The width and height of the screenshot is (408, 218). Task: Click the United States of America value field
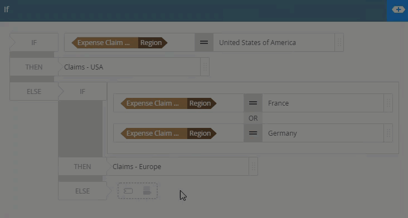[274, 42]
